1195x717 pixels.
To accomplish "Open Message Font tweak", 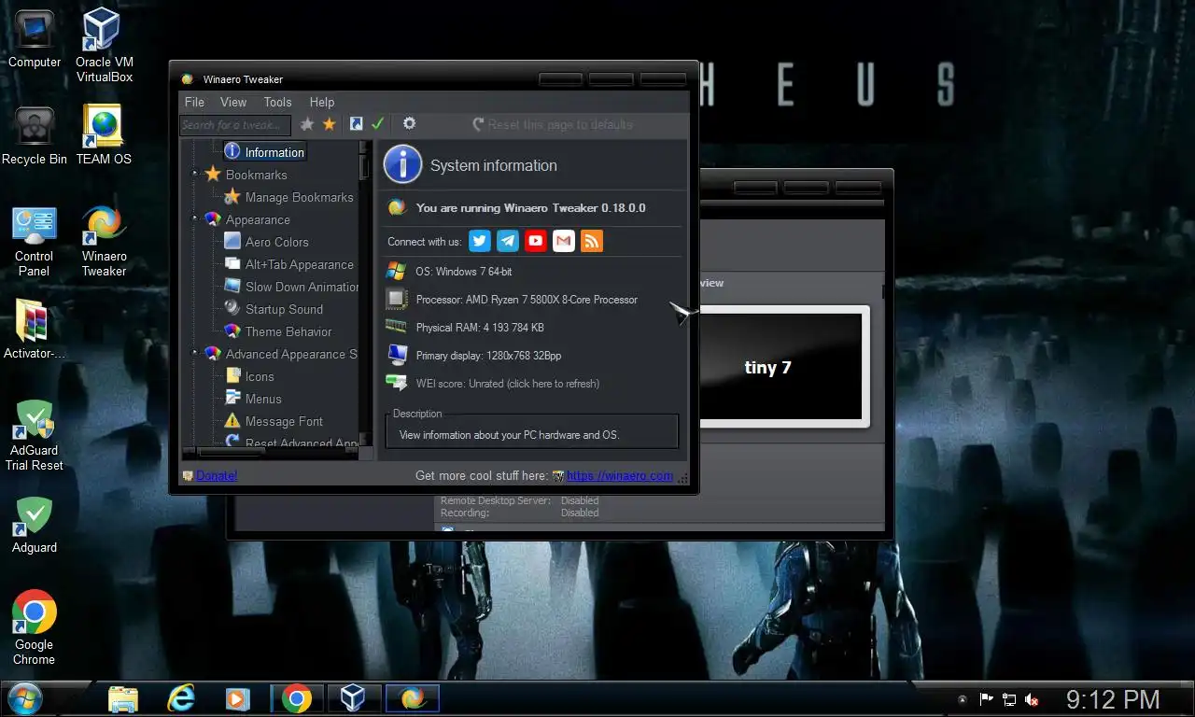I will pos(284,421).
